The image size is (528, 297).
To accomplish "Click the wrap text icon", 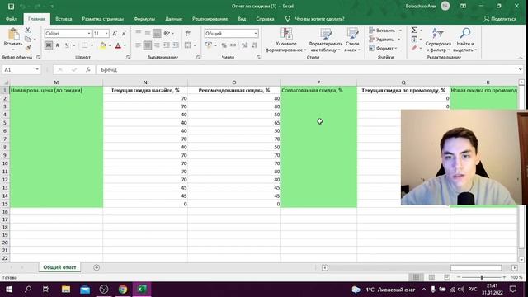I will point(187,33).
